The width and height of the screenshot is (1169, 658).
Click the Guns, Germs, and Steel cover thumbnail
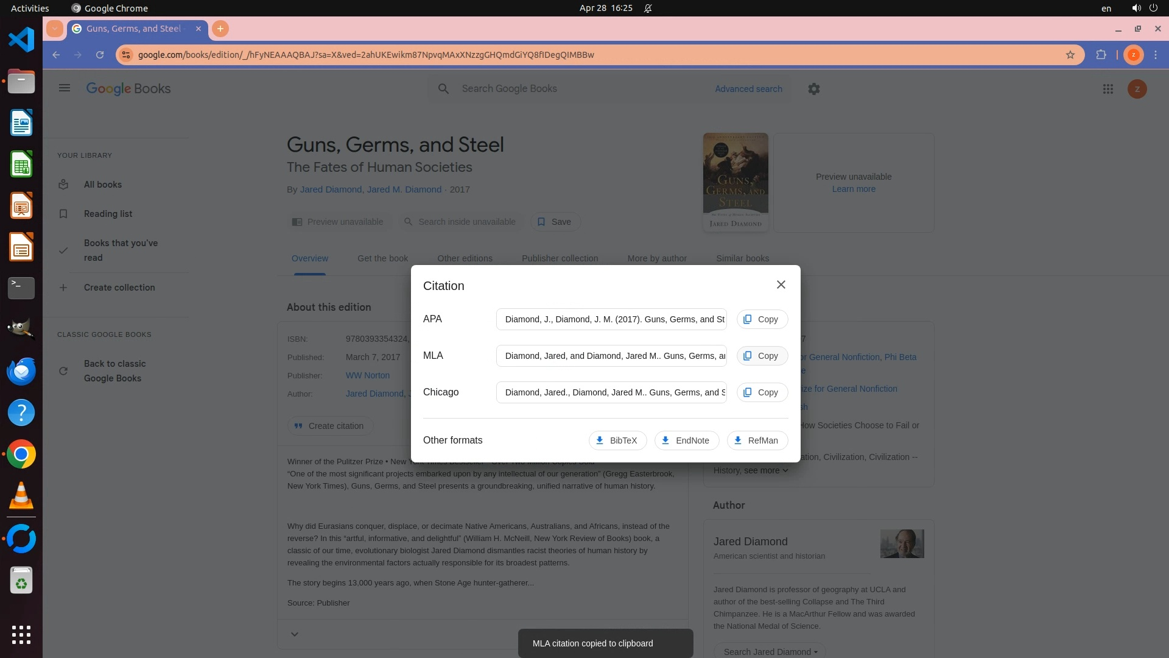click(735, 182)
